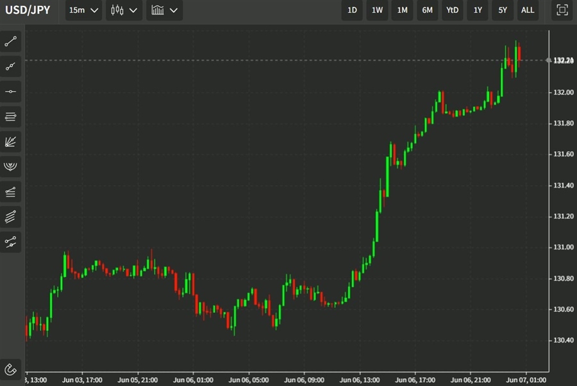Enter fullscreen chart mode
Viewport: 577px width, 386px height.
[x=562, y=10]
